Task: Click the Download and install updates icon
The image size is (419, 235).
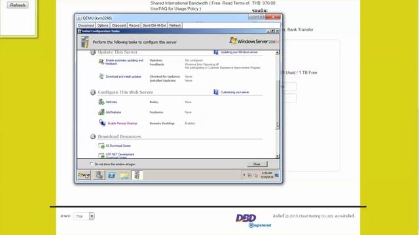Action: coord(101,76)
